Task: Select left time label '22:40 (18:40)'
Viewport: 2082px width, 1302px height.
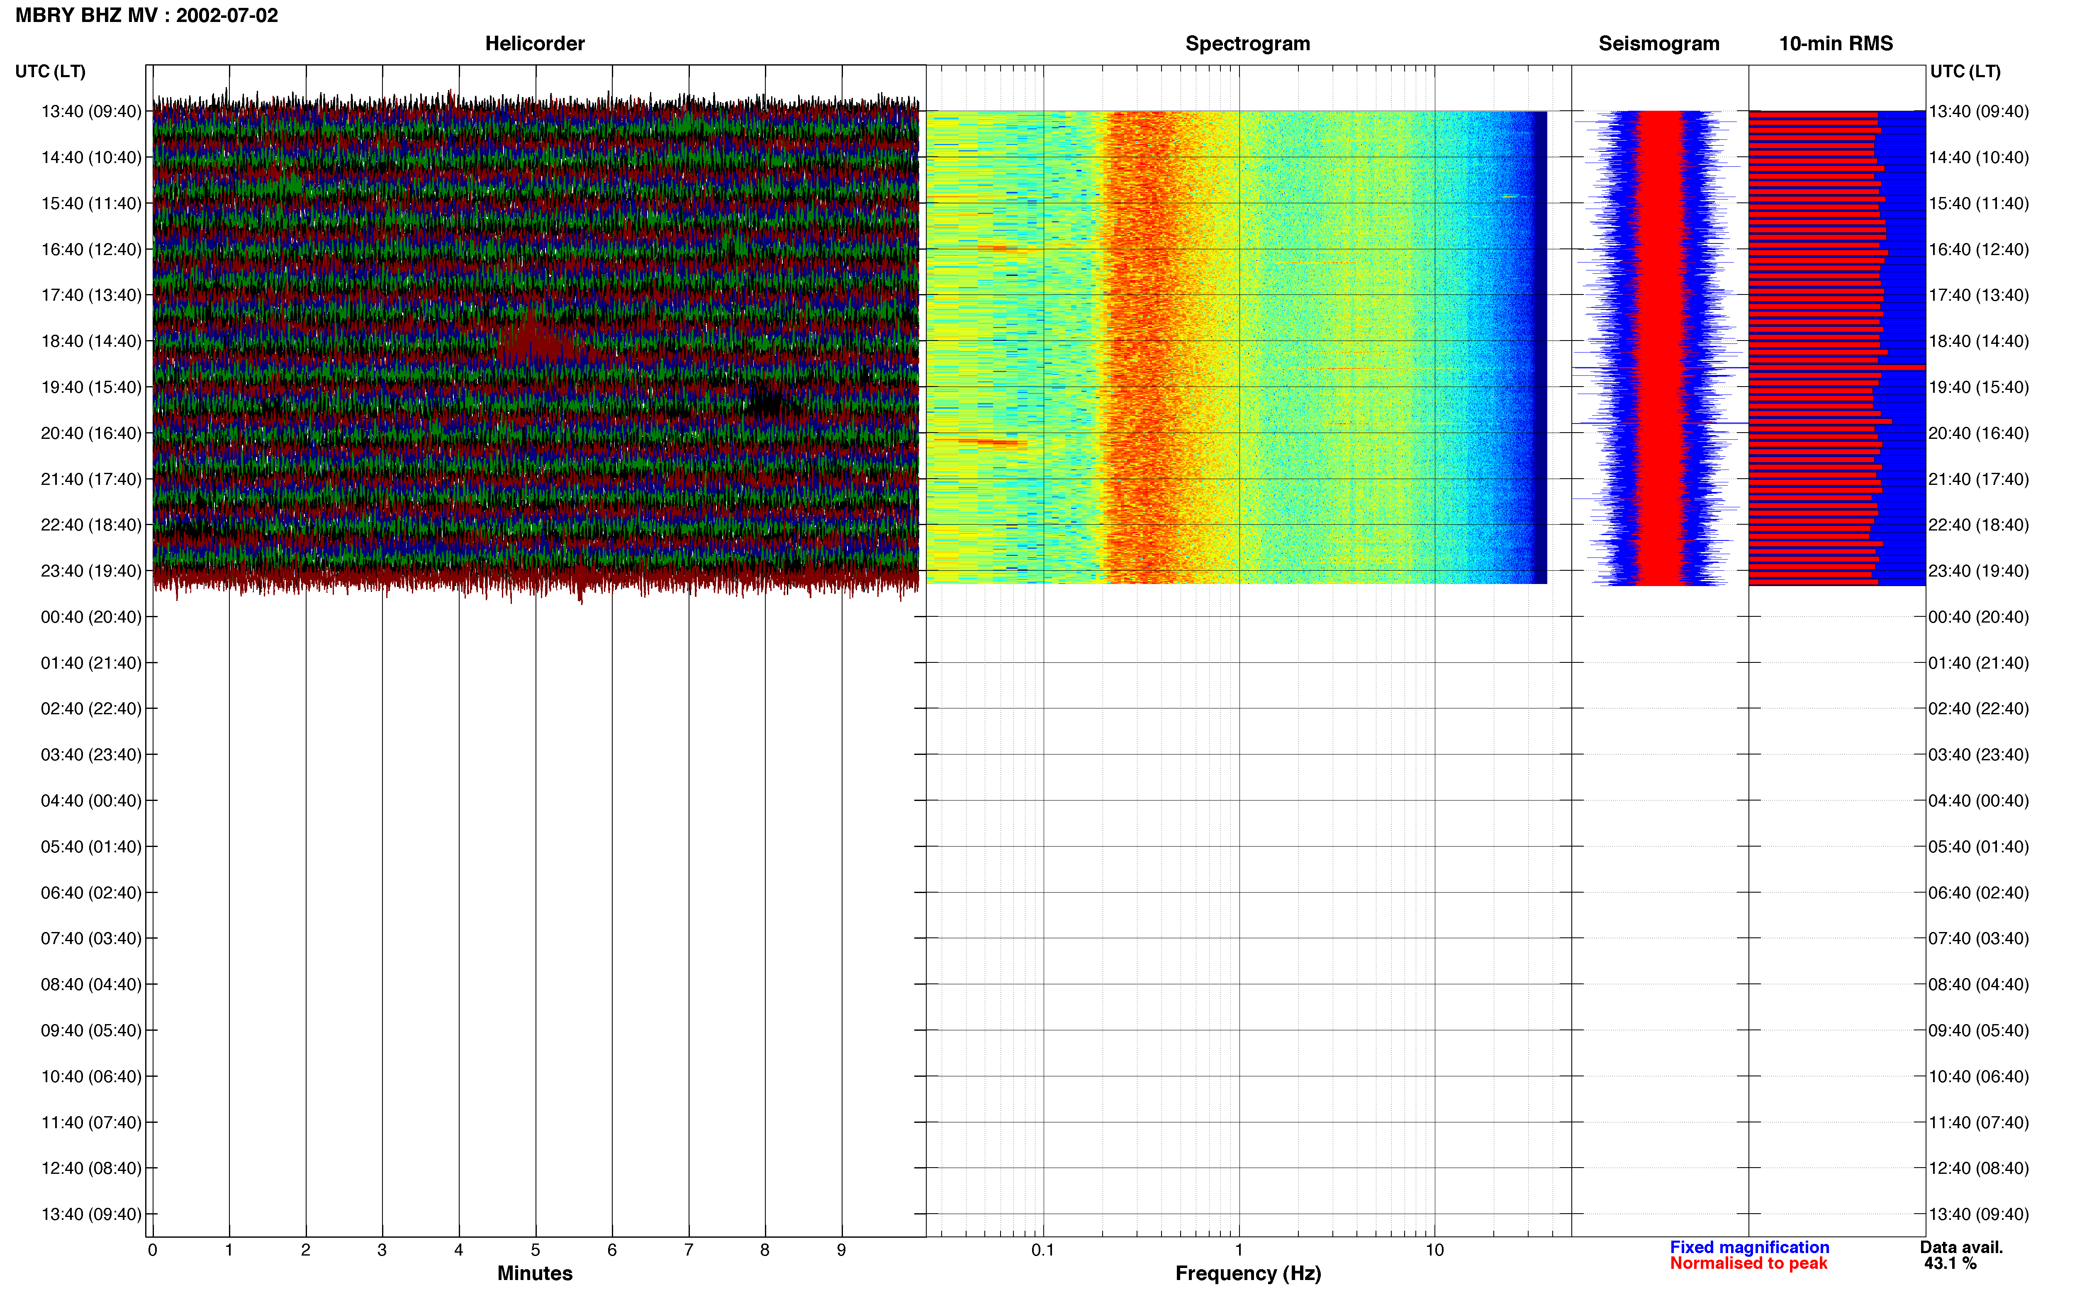Action: pyautogui.click(x=91, y=525)
